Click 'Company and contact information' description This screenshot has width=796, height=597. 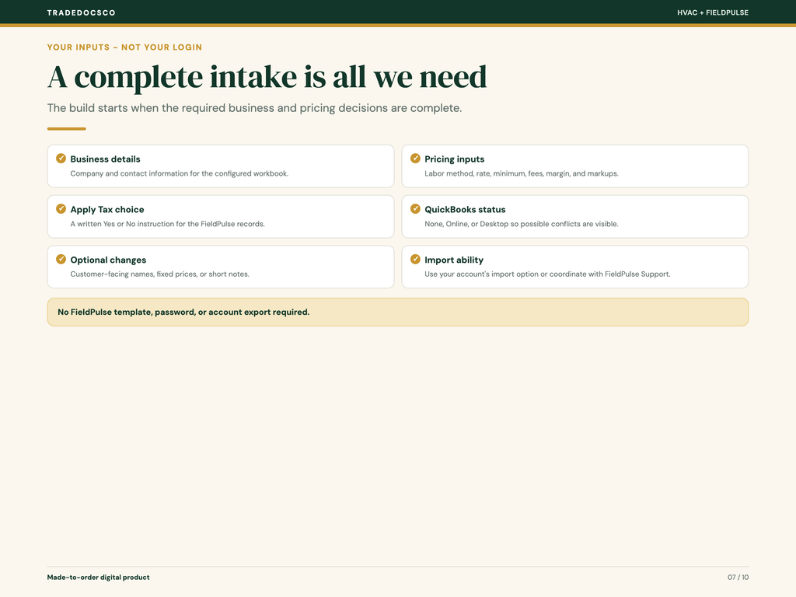pyautogui.click(x=180, y=173)
